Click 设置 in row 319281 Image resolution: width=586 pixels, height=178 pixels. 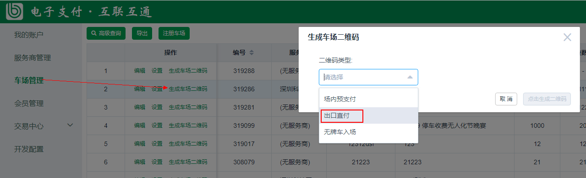[x=157, y=107]
